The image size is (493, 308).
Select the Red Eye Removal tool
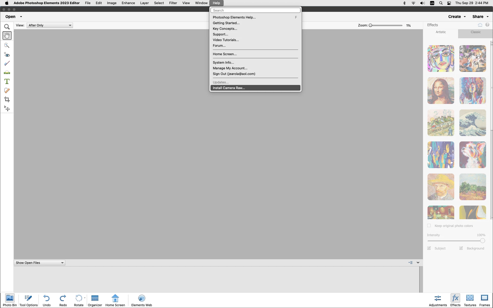7,55
